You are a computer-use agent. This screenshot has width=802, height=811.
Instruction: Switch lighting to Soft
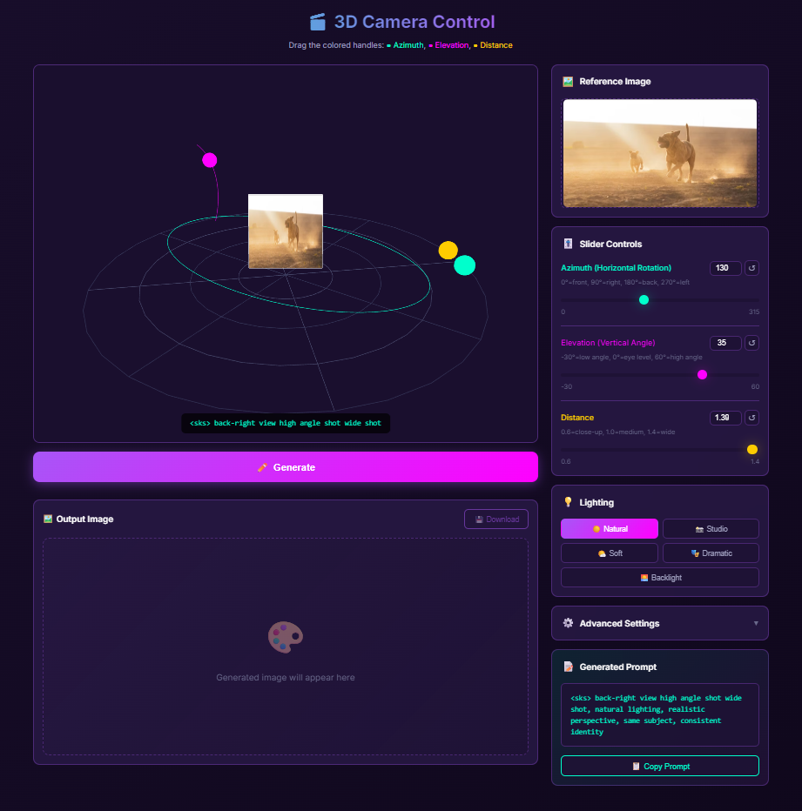pos(610,553)
